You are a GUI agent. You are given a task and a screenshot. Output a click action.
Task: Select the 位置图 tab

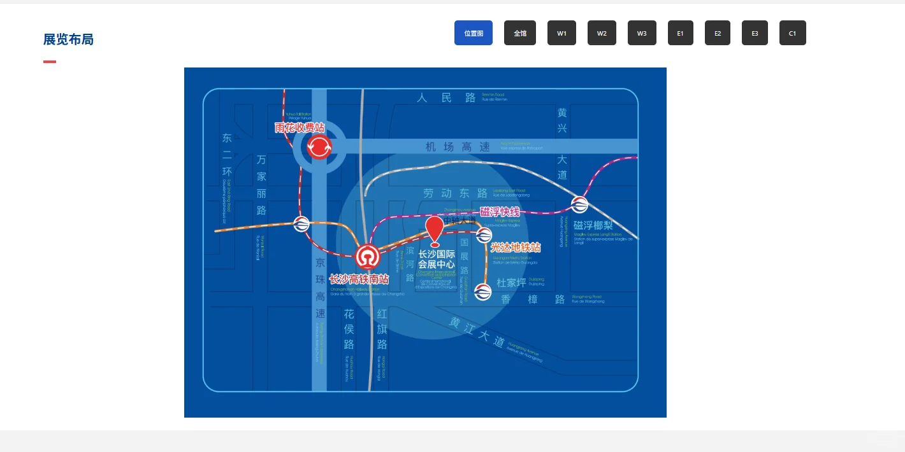(474, 33)
